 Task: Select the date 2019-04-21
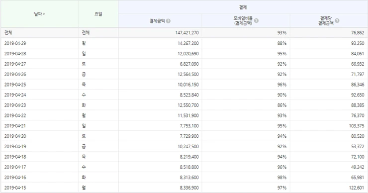(15, 126)
